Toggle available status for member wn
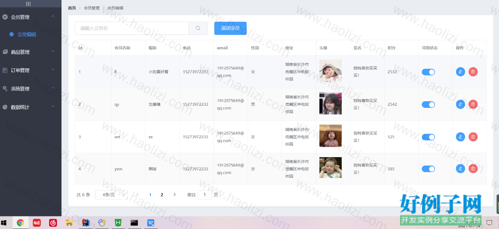This screenshot has height=229, width=499. (428, 137)
